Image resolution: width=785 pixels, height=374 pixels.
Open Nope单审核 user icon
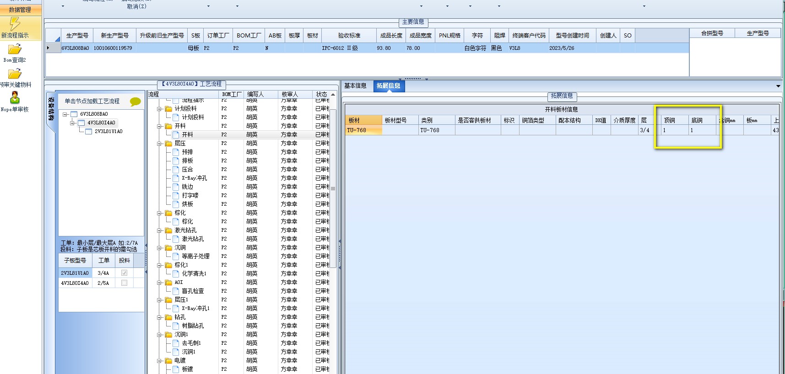15,97
